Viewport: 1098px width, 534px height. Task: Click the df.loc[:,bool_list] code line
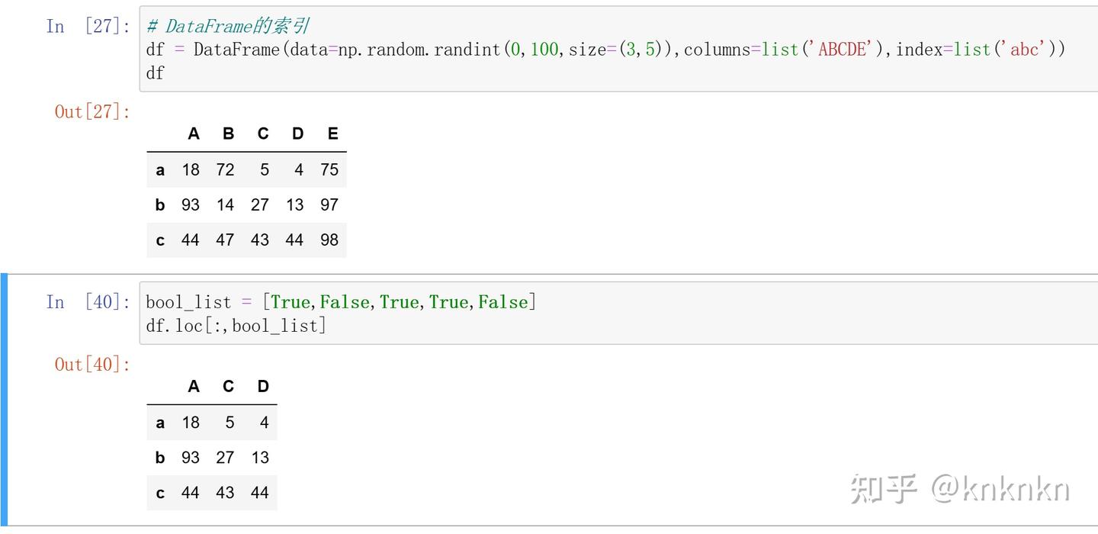[x=236, y=326]
